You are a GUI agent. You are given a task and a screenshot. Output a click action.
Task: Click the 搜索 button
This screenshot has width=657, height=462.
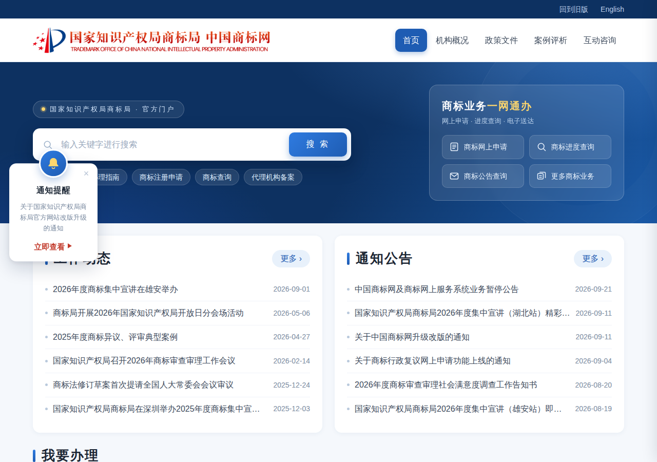318,144
